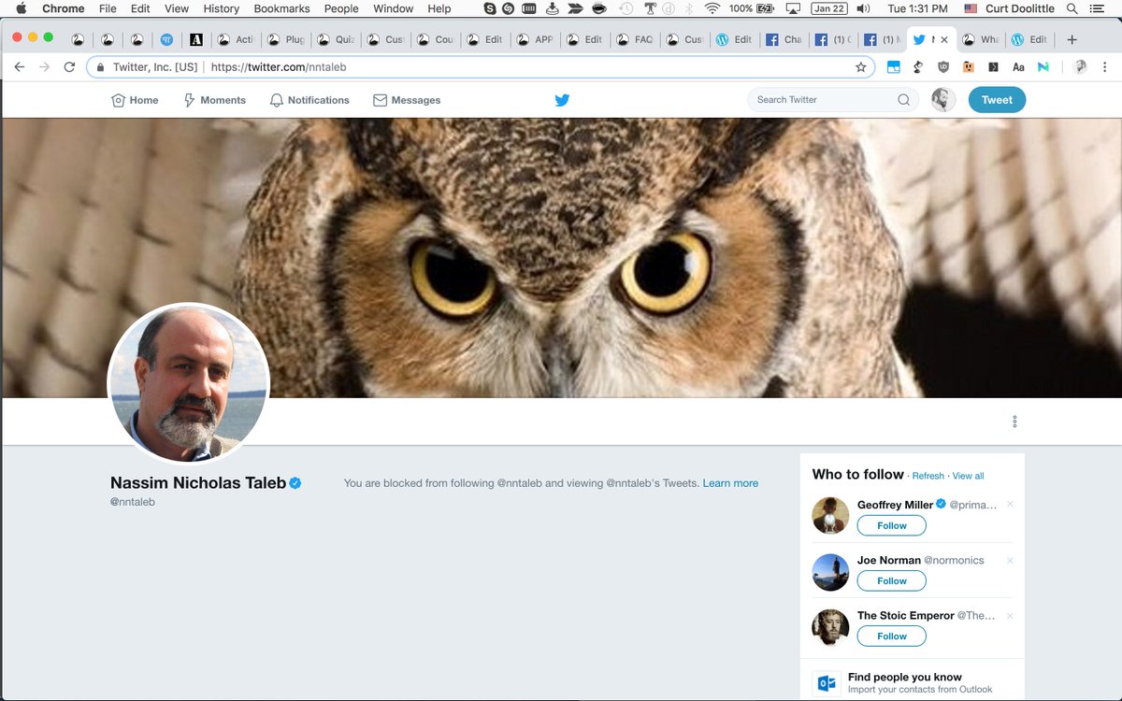This screenshot has width=1122, height=701.
Task: Open the Bookmarks menu in the menu bar
Action: pos(280,8)
